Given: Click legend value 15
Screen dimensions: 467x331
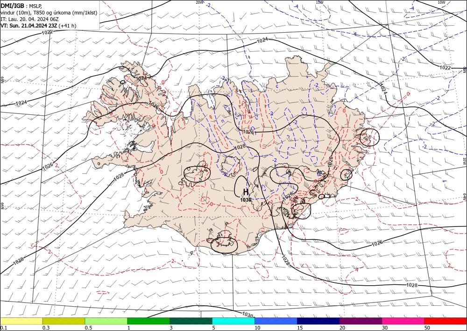Looking at the screenshot, I should pyautogui.click(x=300, y=328).
